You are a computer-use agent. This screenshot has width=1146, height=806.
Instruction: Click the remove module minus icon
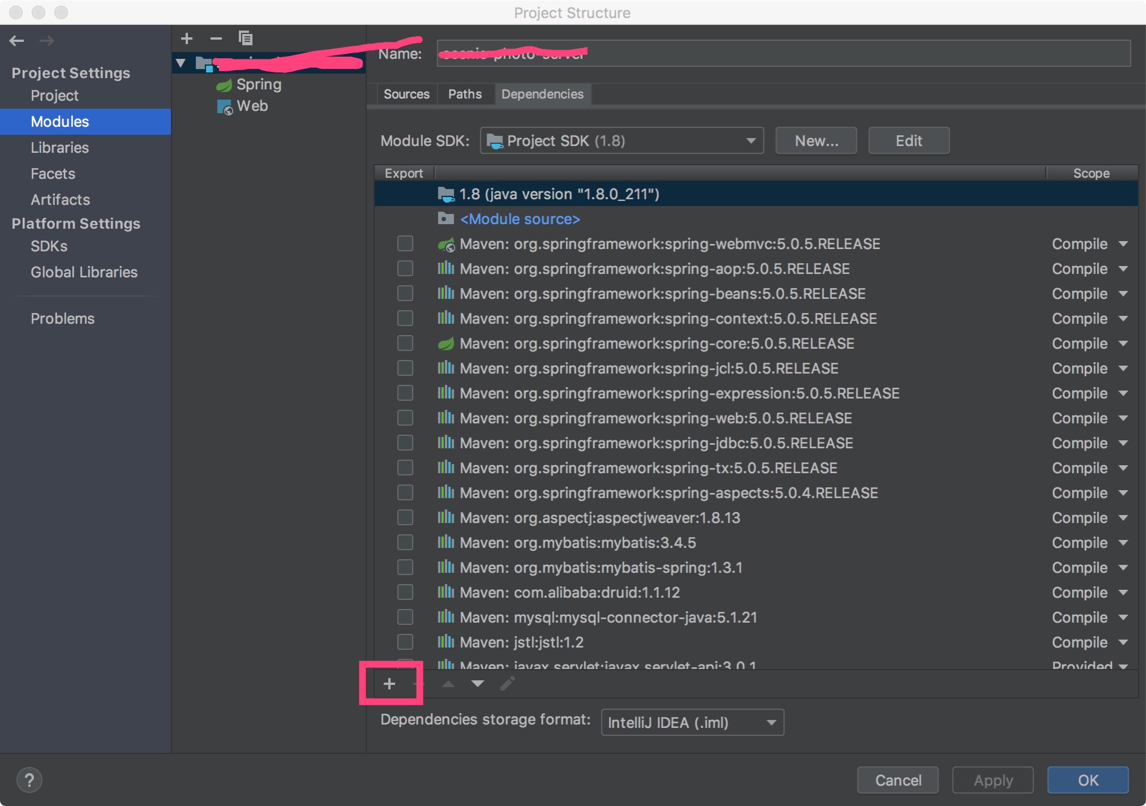click(216, 38)
